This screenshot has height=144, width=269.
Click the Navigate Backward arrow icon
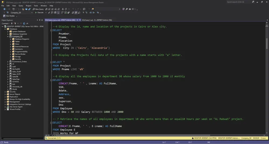[5, 9]
